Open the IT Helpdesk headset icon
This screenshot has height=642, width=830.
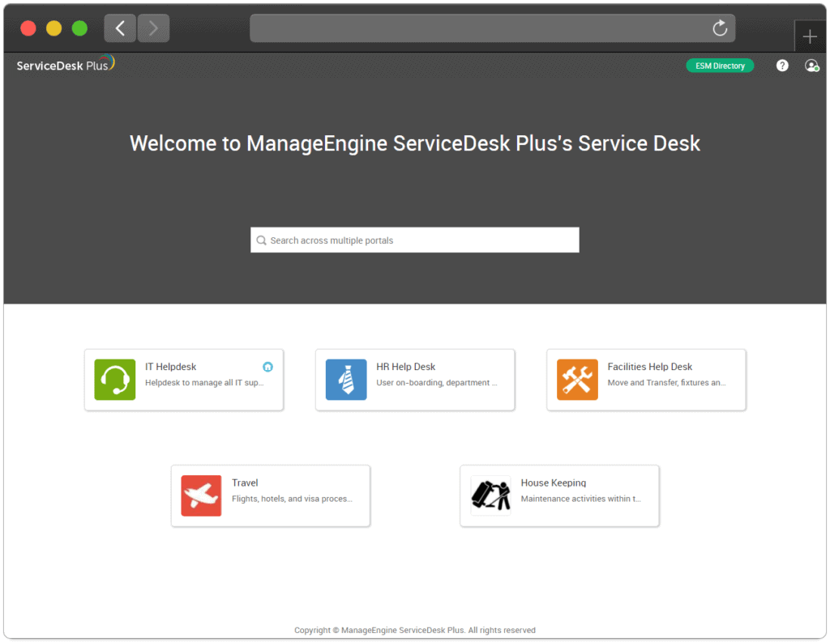[115, 380]
